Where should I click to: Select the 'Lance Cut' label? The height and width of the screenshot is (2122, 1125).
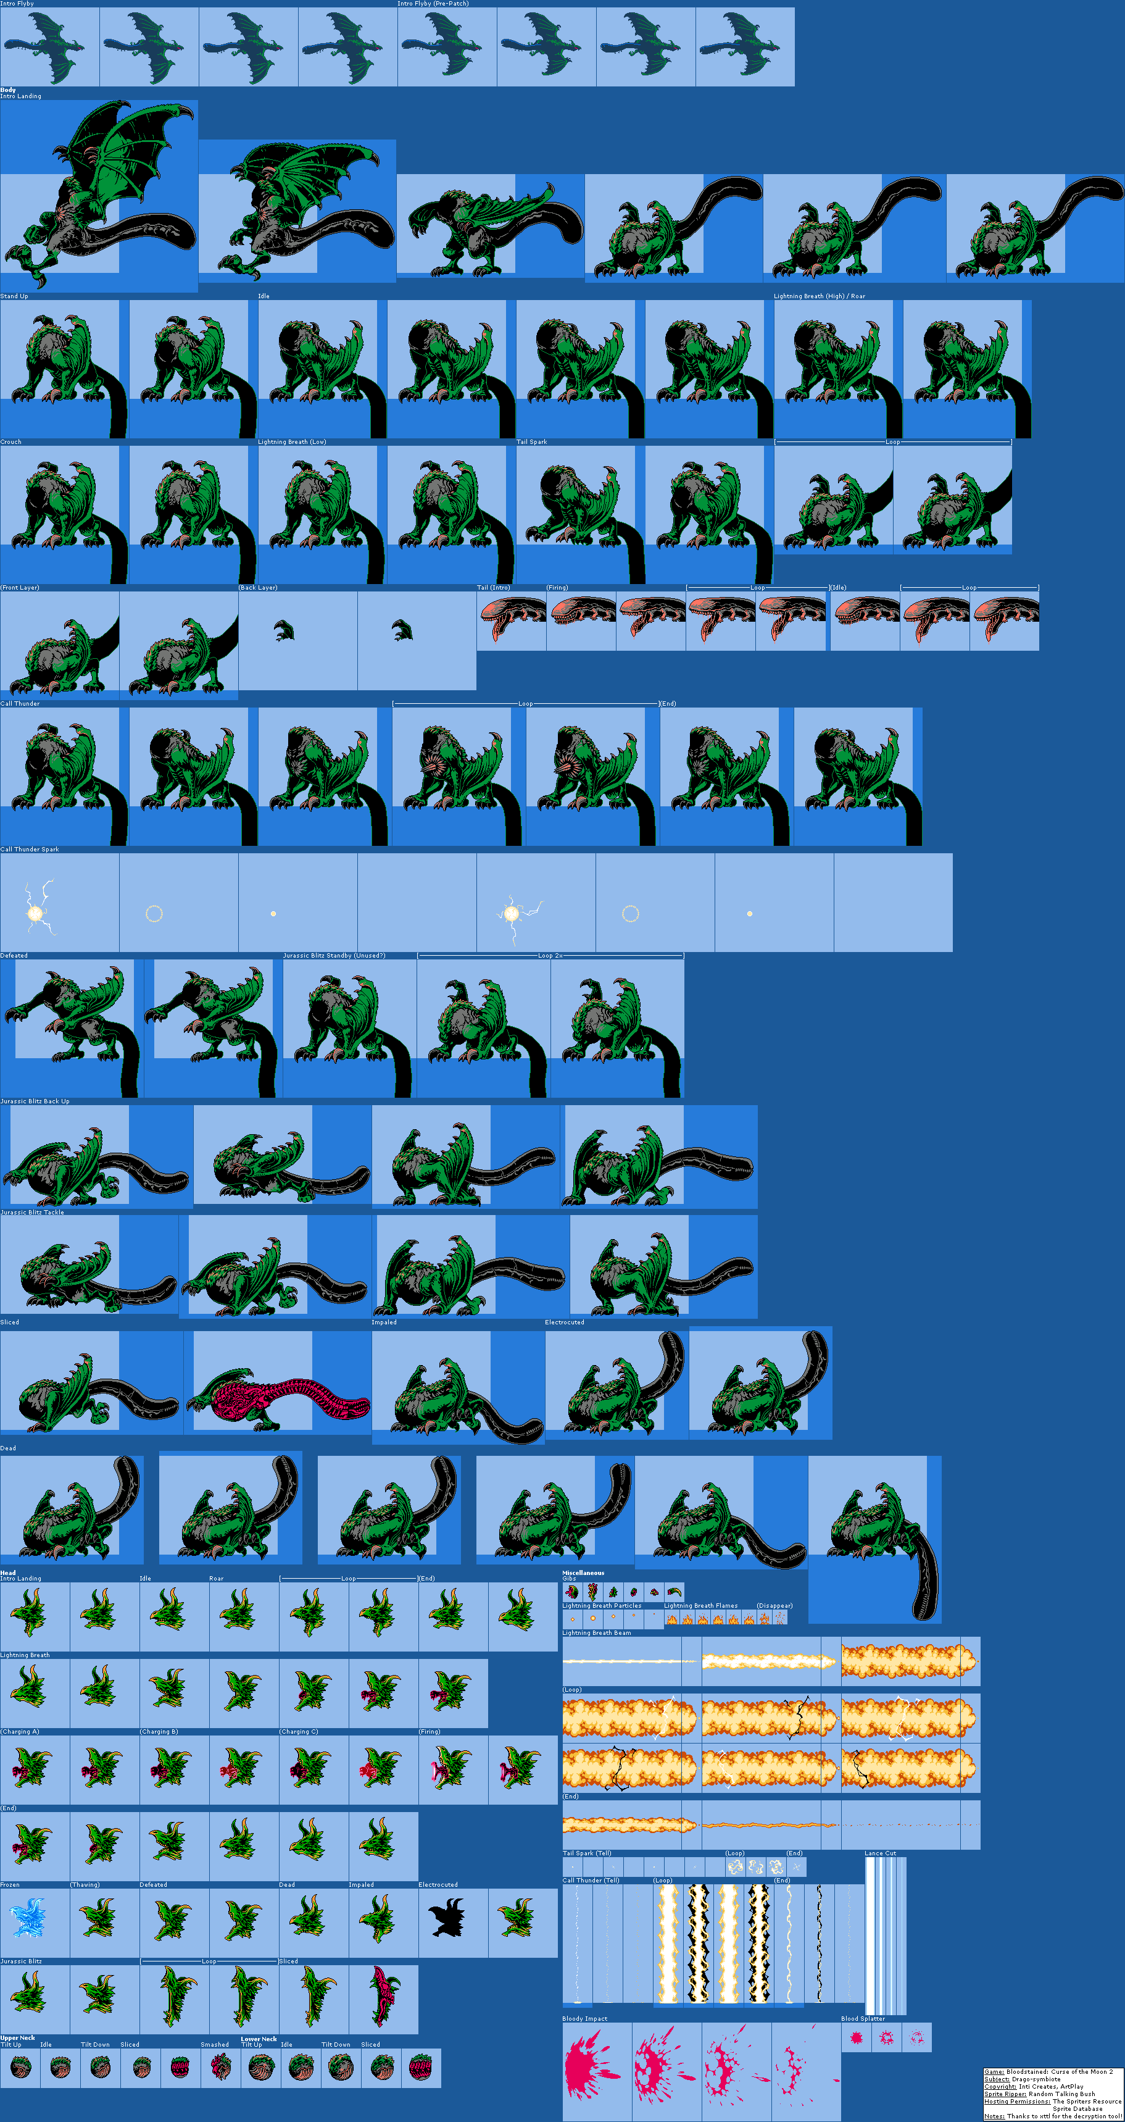pyautogui.click(x=881, y=1853)
